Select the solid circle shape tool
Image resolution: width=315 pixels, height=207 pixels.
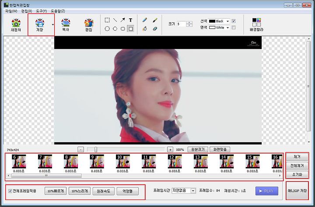click(x=115, y=29)
